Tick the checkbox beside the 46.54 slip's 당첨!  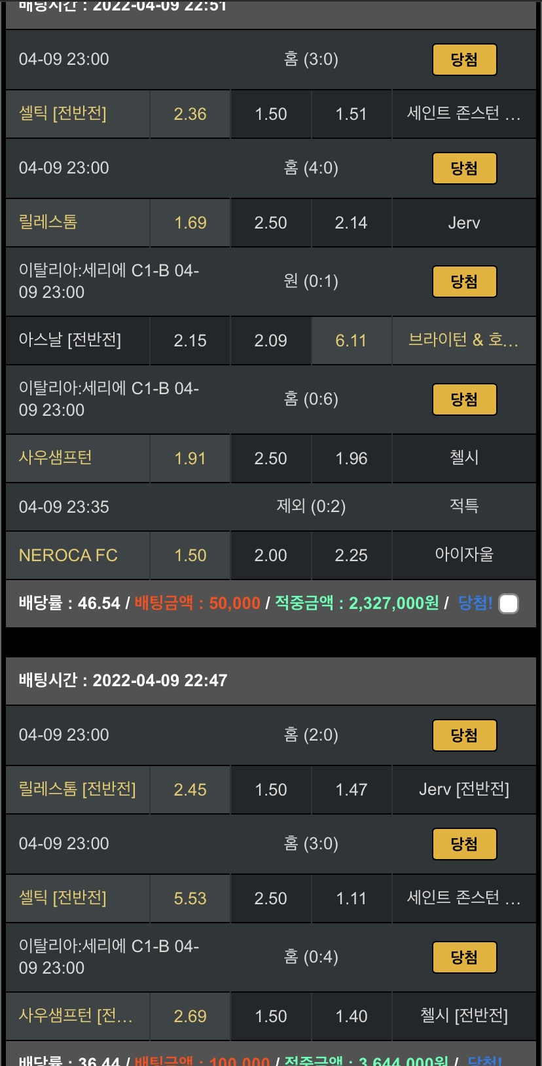[x=509, y=603]
